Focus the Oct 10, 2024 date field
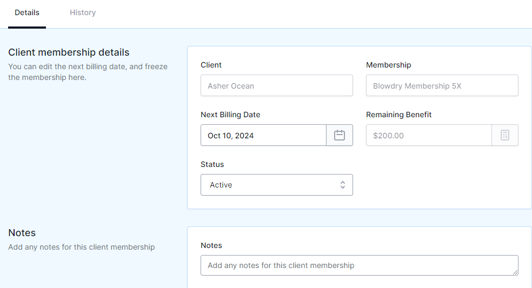 (264, 135)
